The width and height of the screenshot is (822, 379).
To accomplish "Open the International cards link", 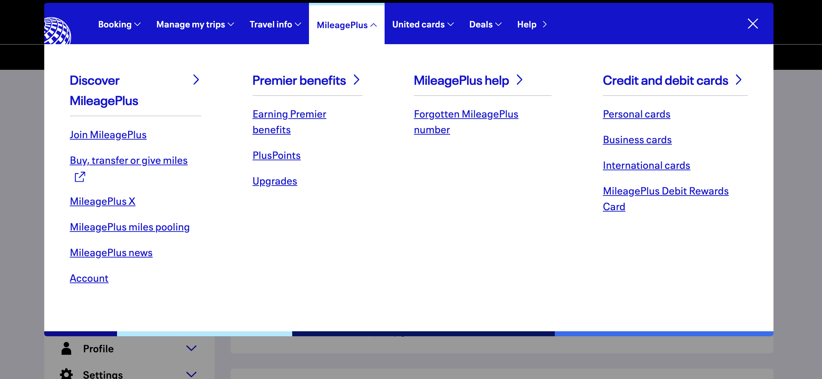I will coord(646,165).
